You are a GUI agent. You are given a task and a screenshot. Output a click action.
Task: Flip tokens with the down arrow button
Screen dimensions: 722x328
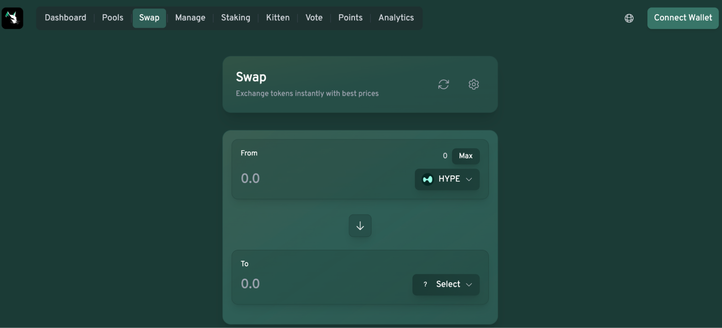360,226
